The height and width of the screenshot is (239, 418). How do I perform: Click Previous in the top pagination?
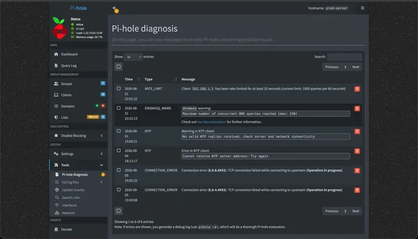(x=331, y=67)
